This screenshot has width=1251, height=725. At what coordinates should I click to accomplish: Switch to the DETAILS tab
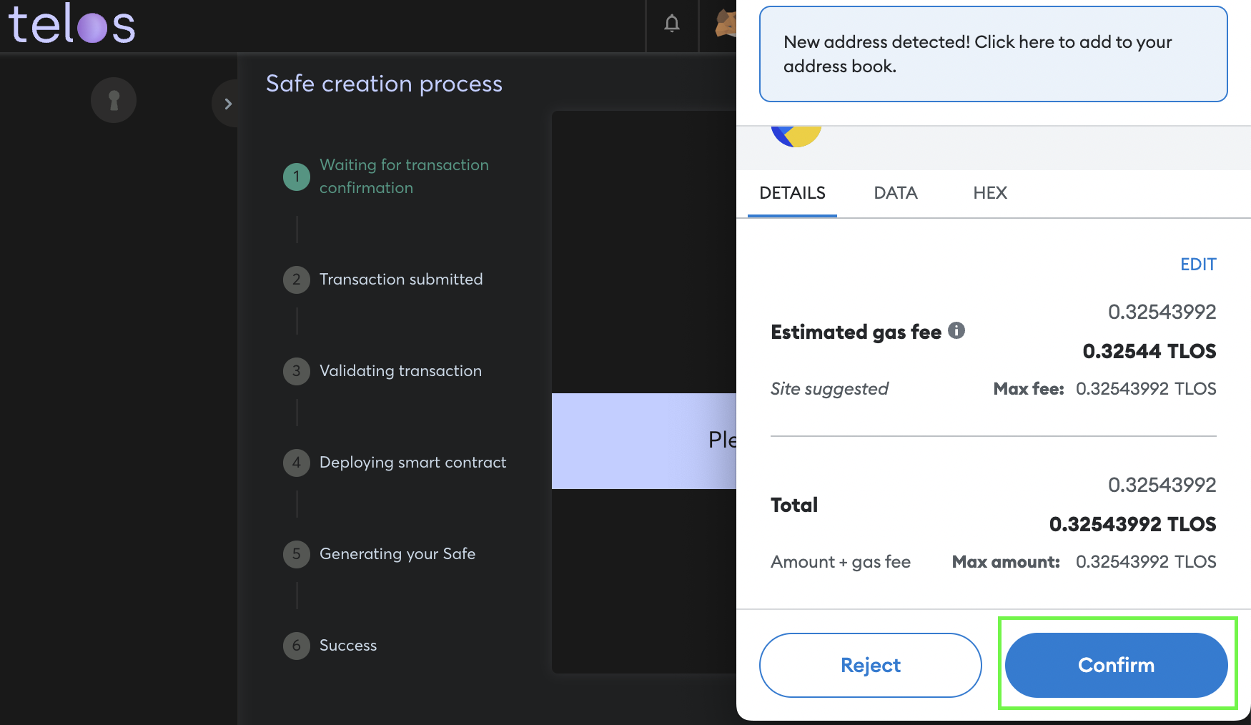click(x=792, y=193)
